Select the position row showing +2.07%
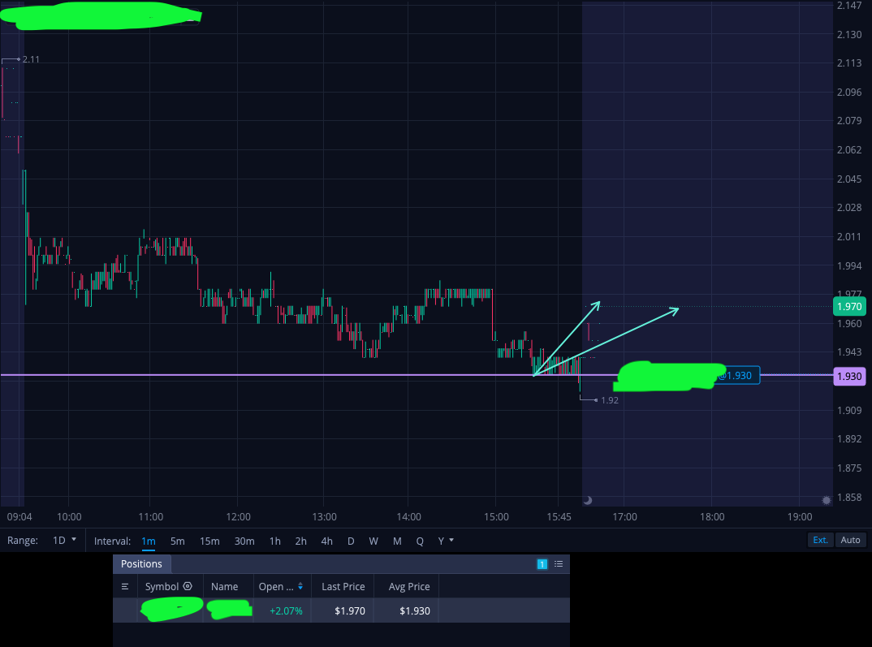The width and height of the screenshot is (872, 647). tap(342, 610)
